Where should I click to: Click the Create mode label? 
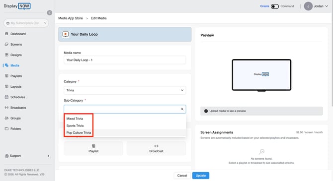coord(264,6)
